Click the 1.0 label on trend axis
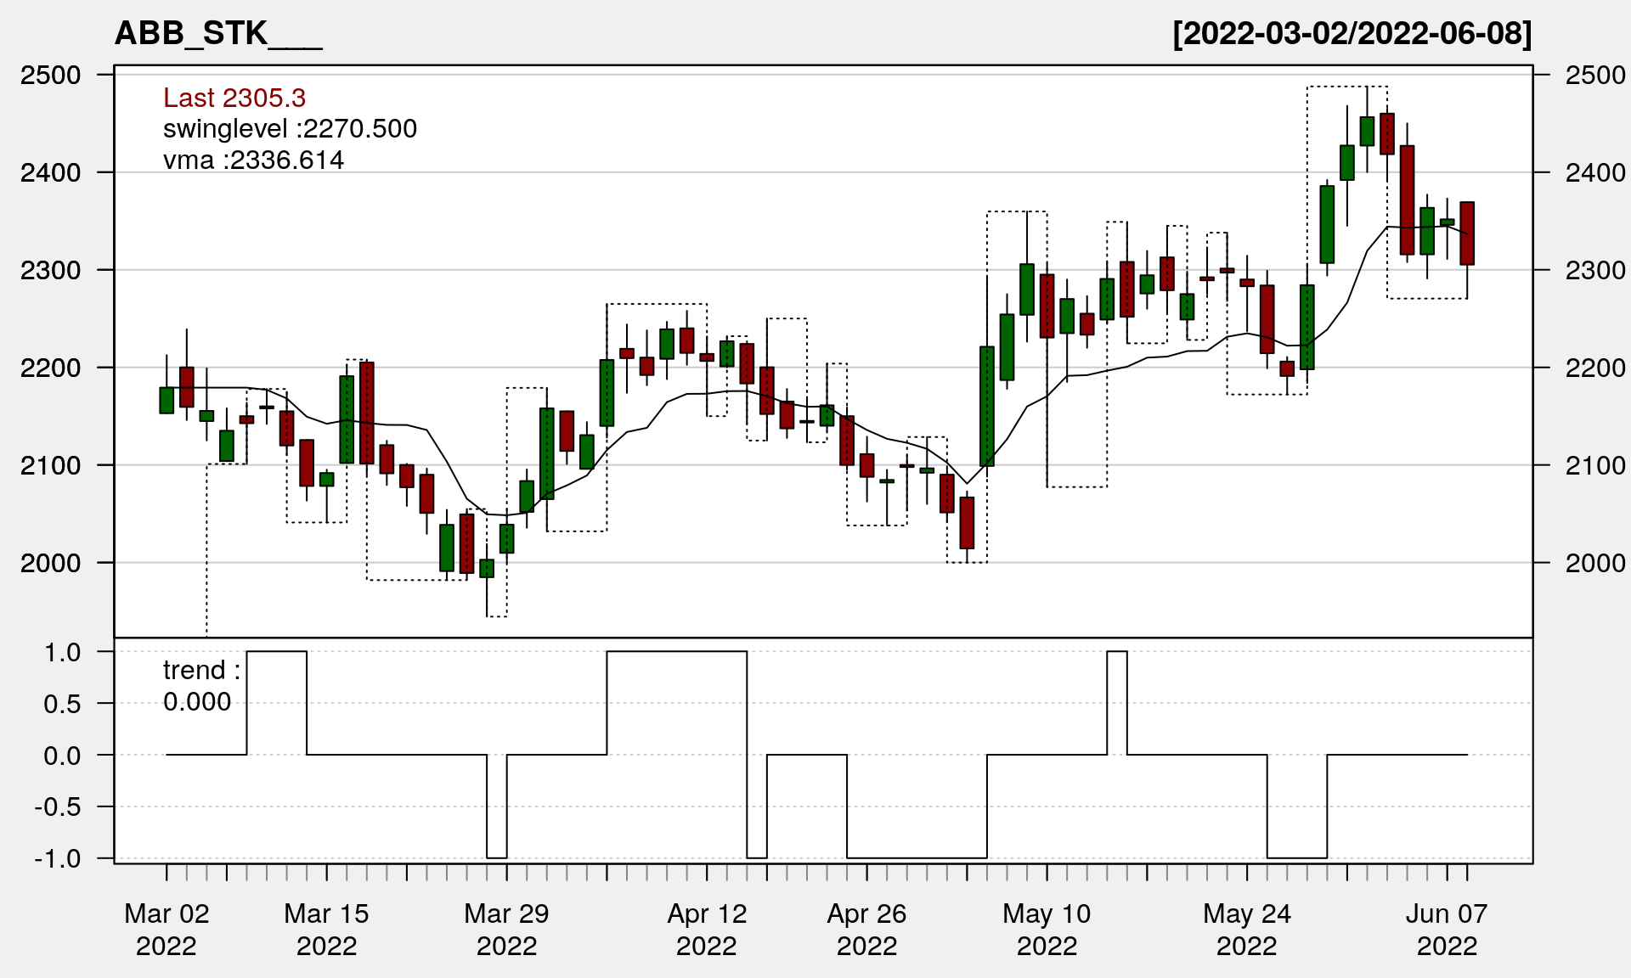Viewport: 1631px width, 978px height. (x=63, y=652)
